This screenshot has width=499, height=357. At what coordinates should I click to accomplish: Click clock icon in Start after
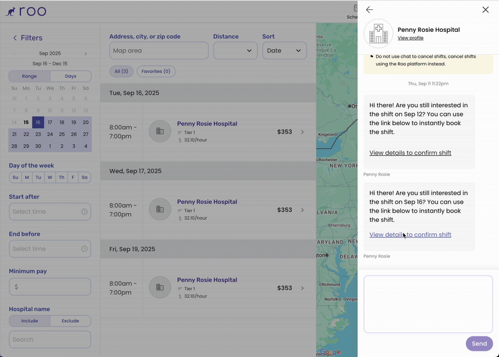click(84, 212)
